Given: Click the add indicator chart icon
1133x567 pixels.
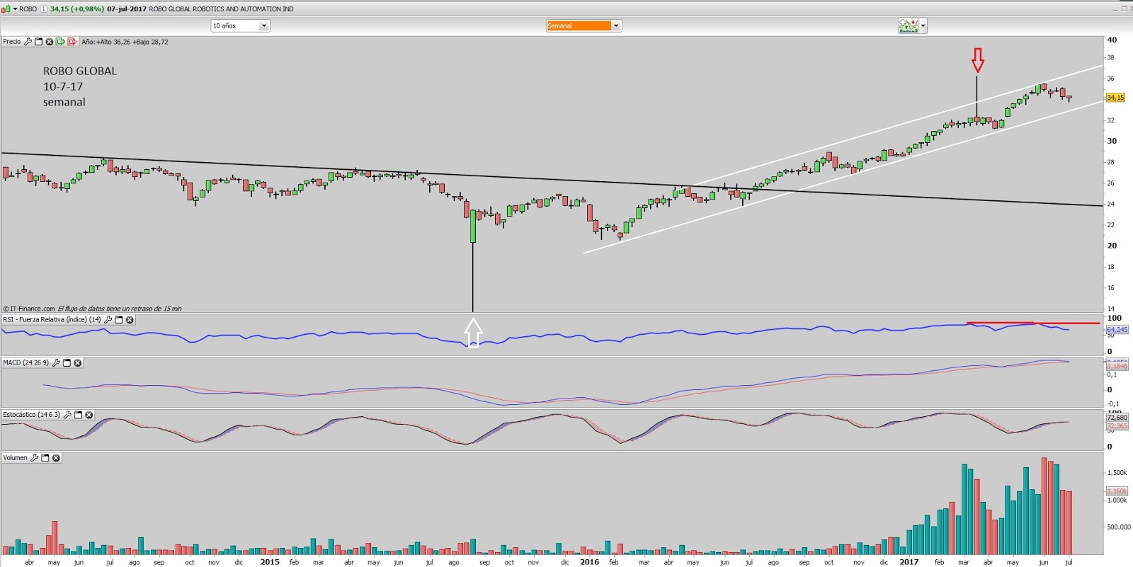Looking at the screenshot, I should pyautogui.click(x=909, y=26).
